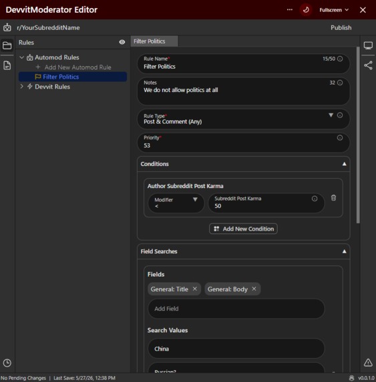Click the vertical scrollbar of editor
Image resolution: width=376 pixels, height=382 pixels.
click(x=358, y=135)
